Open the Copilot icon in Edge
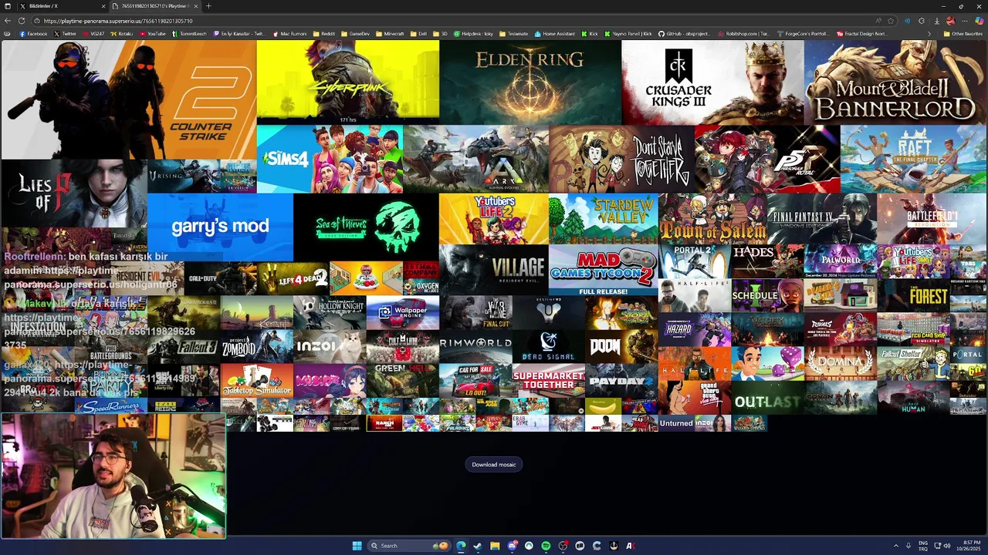The width and height of the screenshot is (988, 555). pyautogui.click(x=980, y=21)
